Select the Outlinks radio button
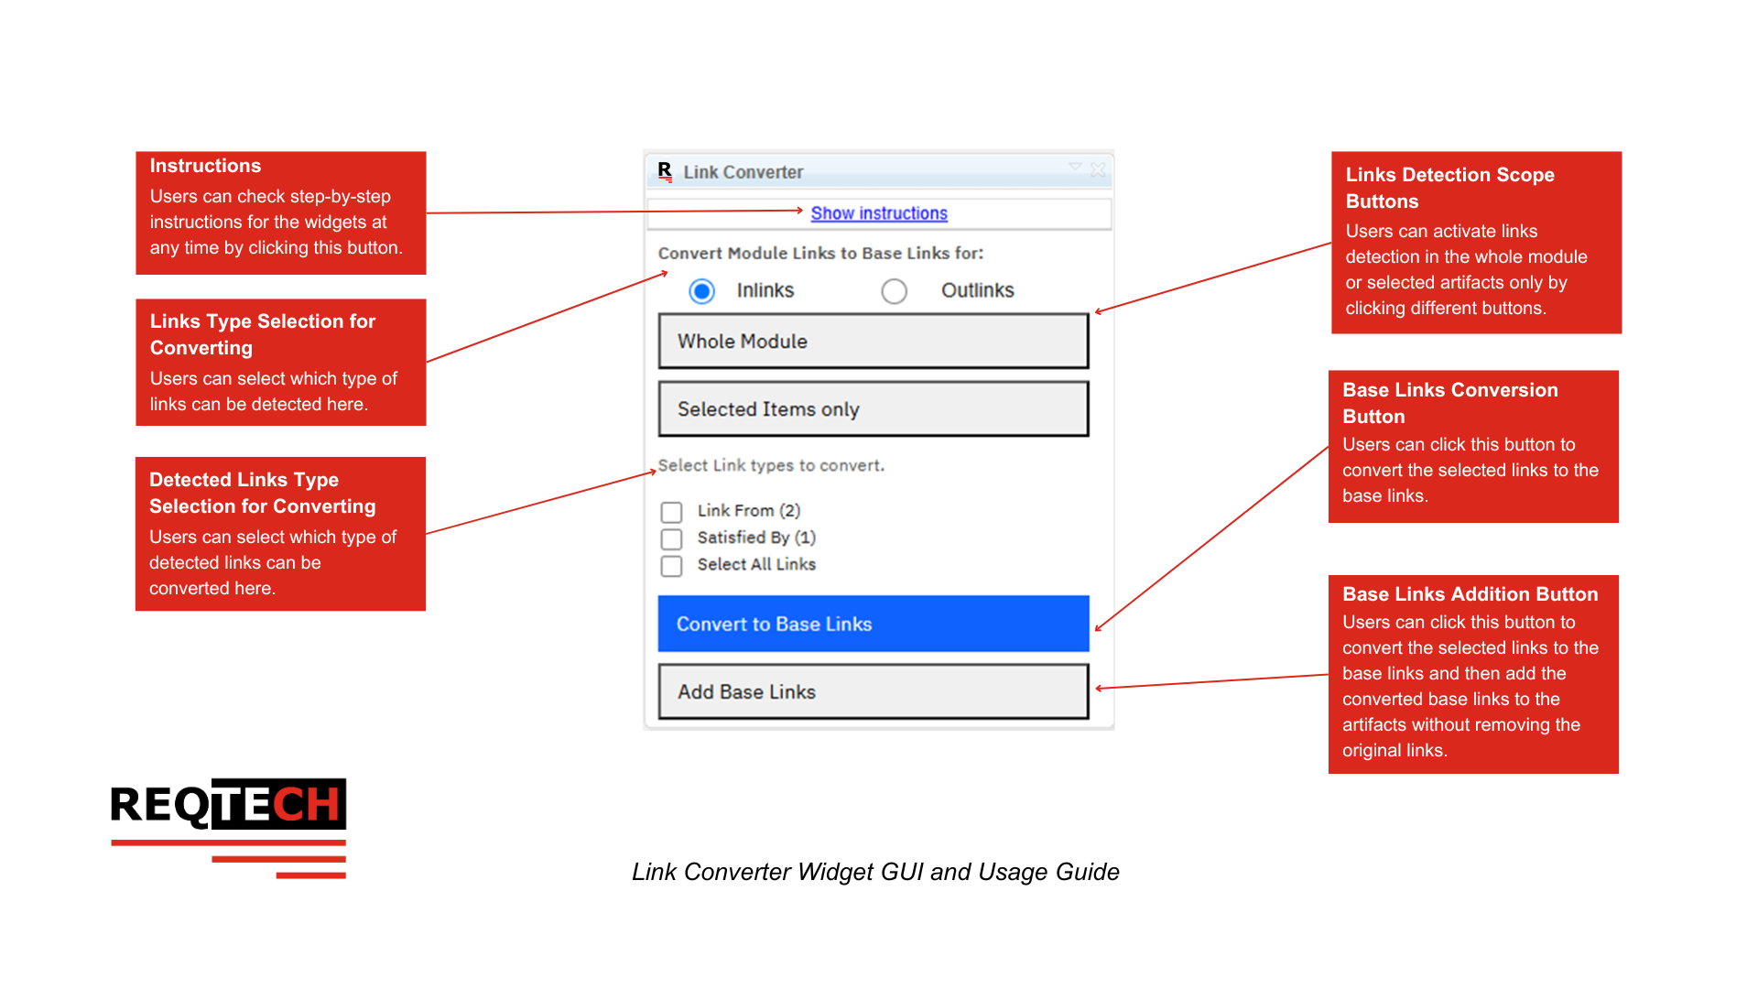 895,291
